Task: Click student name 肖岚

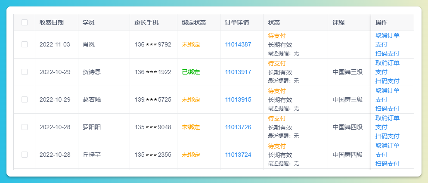Action: click(x=89, y=44)
